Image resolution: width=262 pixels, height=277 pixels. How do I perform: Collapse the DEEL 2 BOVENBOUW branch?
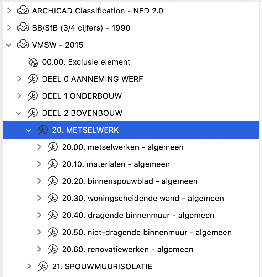(x=19, y=113)
